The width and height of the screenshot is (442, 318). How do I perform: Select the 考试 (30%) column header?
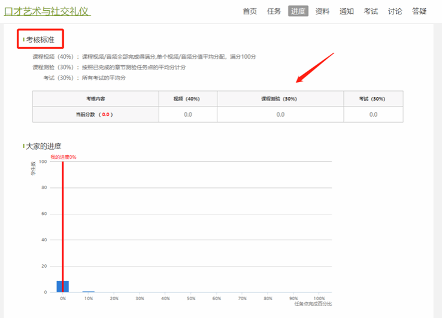[373, 99]
